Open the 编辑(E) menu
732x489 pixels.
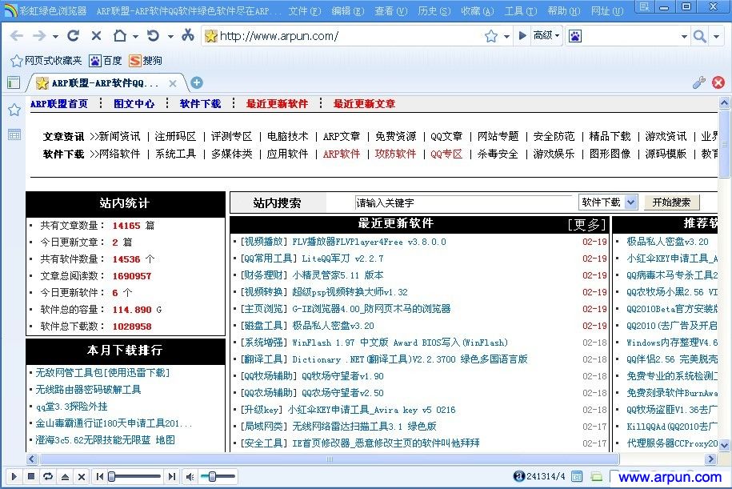click(347, 10)
